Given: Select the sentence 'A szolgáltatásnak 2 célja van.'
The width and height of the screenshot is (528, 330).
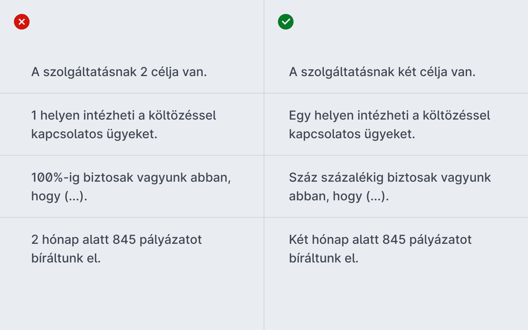Looking at the screenshot, I should (x=119, y=72).
